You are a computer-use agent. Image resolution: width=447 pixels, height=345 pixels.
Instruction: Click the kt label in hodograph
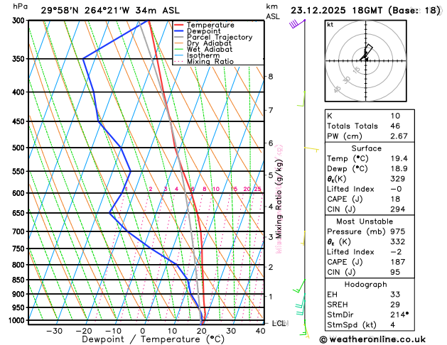coord(330,25)
